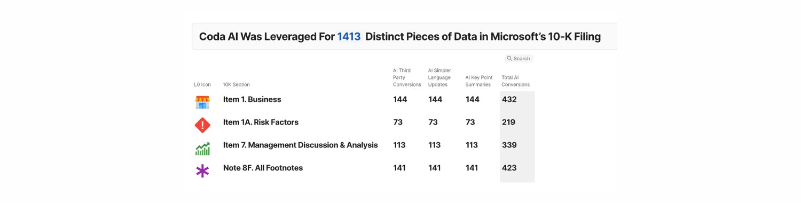Click the storefront icon for Item 1. Business
This screenshot has width=801, height=203.
[x=202, y=102]
